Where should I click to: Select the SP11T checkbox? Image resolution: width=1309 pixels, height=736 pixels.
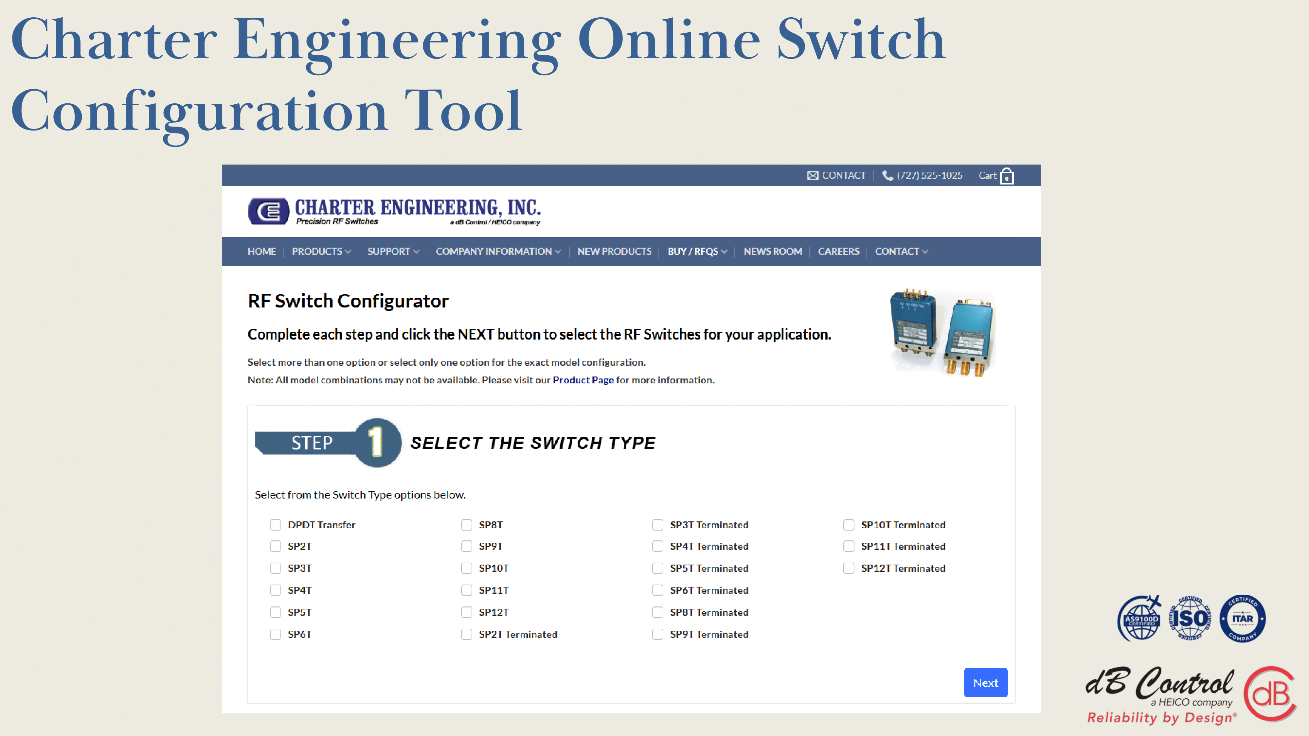(x=466, y=590)
